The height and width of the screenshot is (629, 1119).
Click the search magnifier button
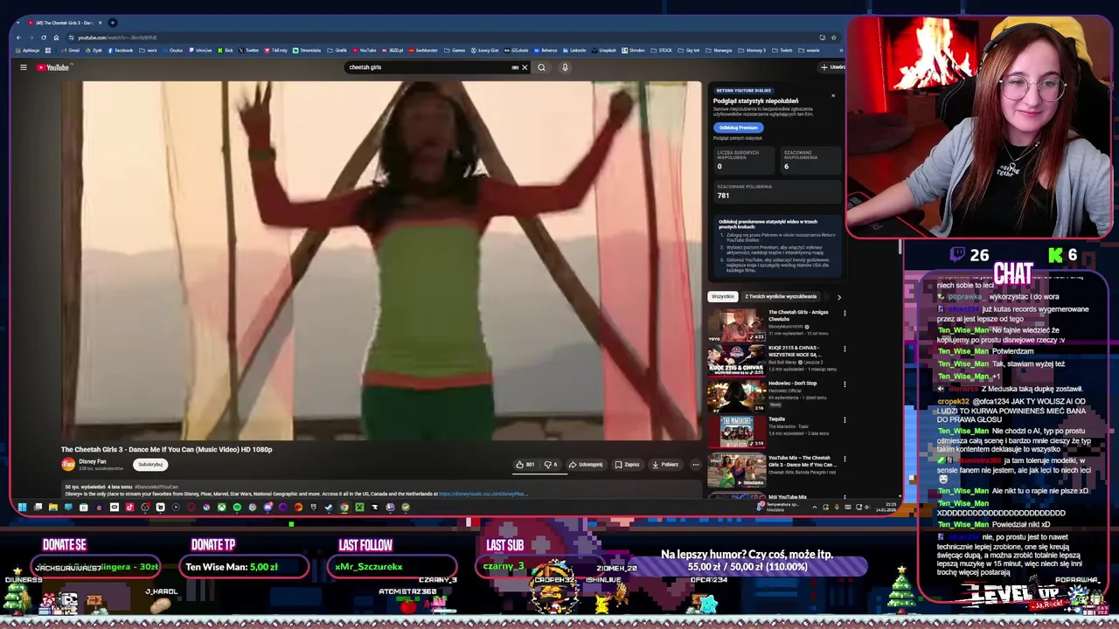(541, 67)
